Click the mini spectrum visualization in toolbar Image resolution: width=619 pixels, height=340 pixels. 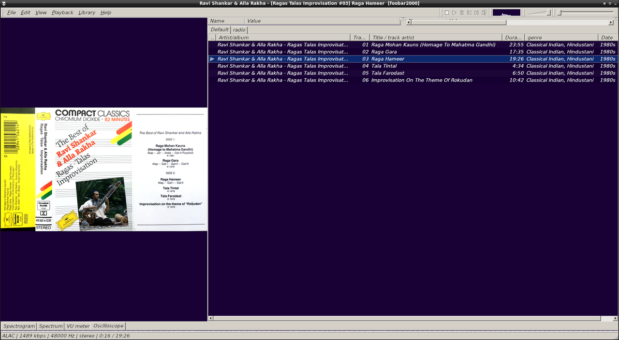tap(506, 13)
